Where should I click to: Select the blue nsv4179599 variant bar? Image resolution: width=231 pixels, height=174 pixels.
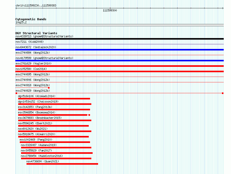tap(119, 61)
